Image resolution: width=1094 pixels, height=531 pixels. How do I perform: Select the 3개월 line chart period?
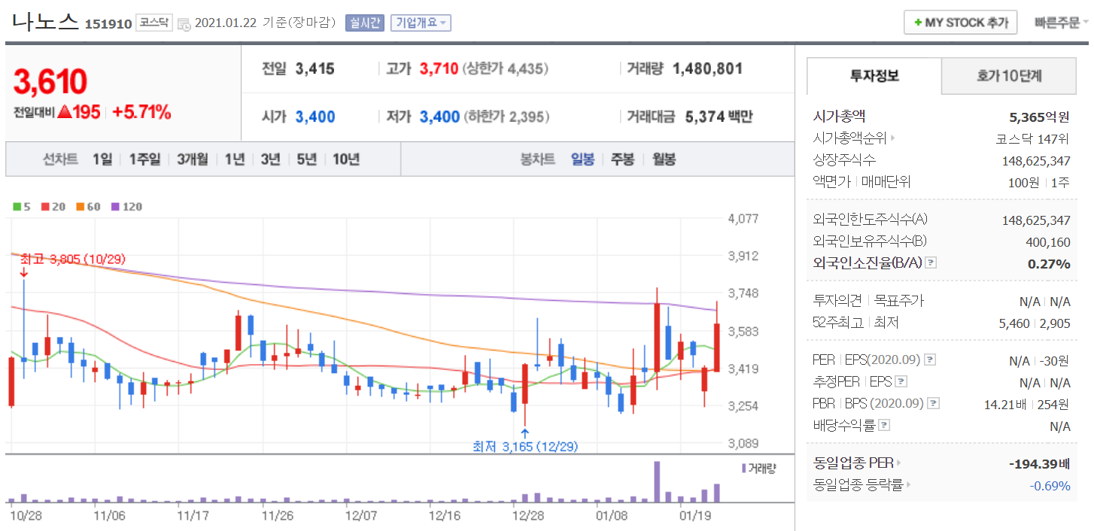(193, 159)
